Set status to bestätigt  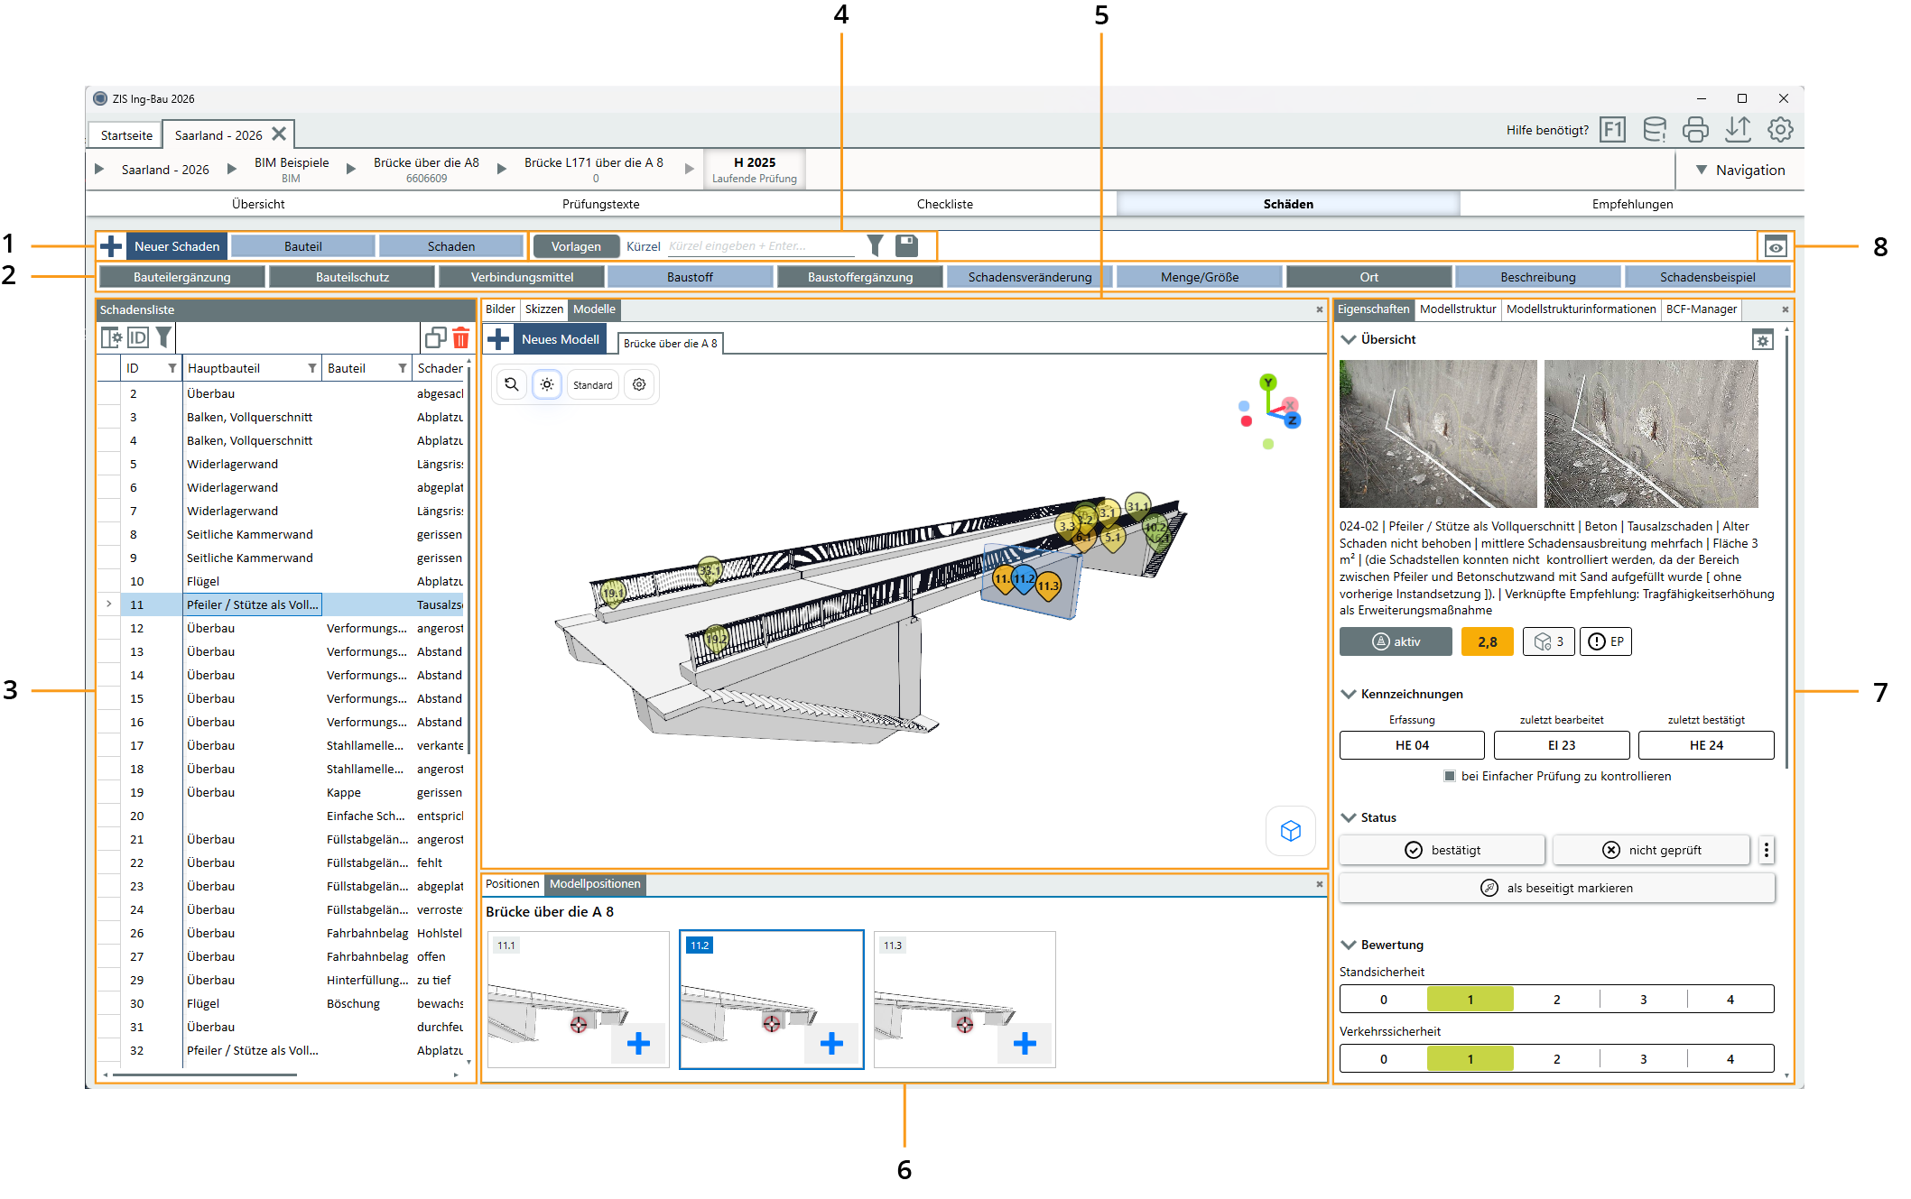point(1442,850)
